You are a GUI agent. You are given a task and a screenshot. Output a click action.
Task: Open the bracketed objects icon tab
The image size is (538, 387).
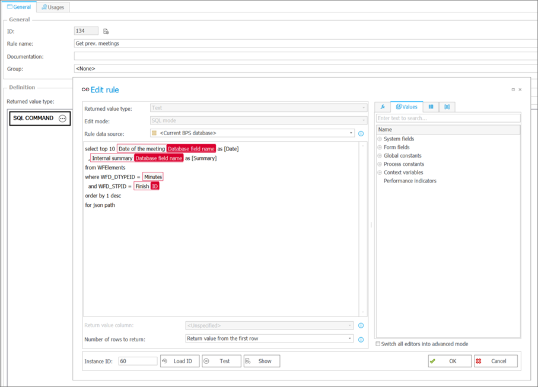[x=447, y=107]
